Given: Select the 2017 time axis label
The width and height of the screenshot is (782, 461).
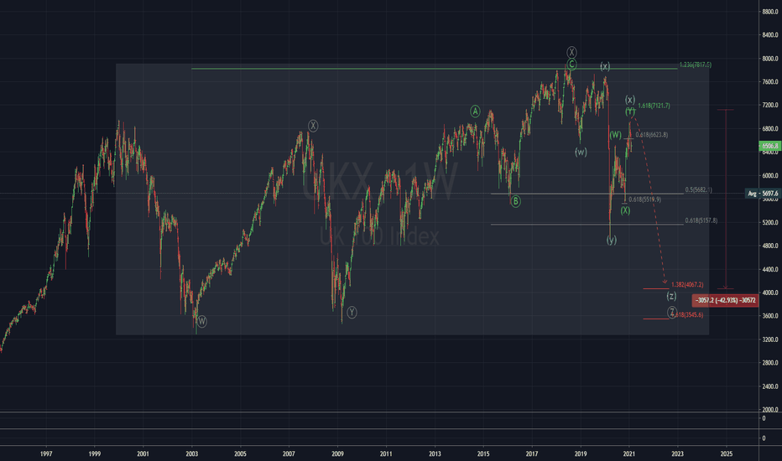Looking at the screenshot, I should [532, 453].
